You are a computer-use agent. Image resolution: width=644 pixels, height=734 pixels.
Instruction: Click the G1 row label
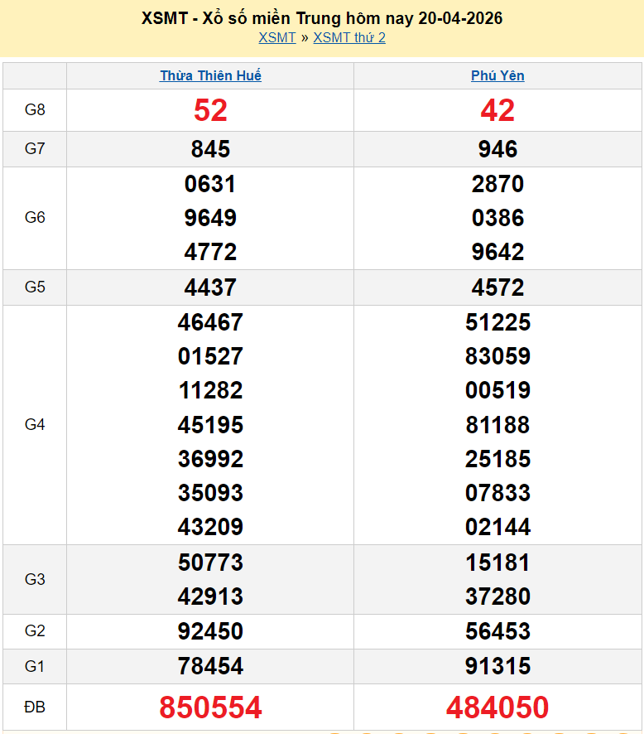pos(35,666)
